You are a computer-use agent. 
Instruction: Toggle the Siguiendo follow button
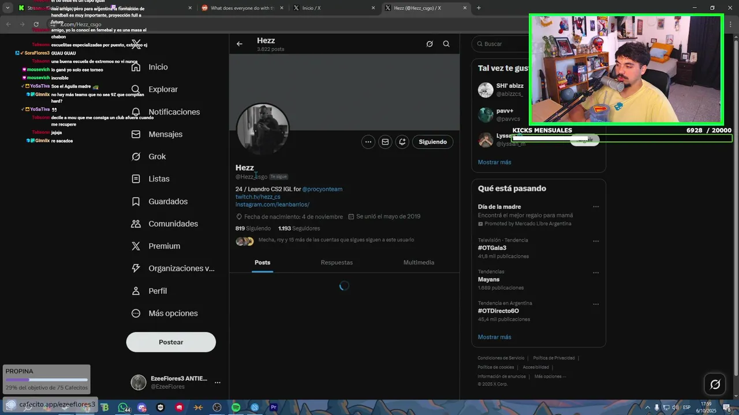(x=433, y=142)
